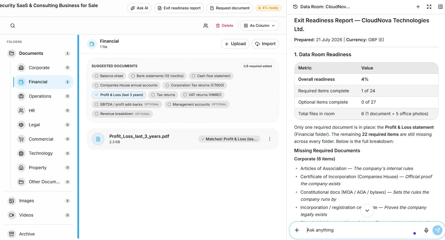
Task: Click the HR people icon
Action: point(21,110)
